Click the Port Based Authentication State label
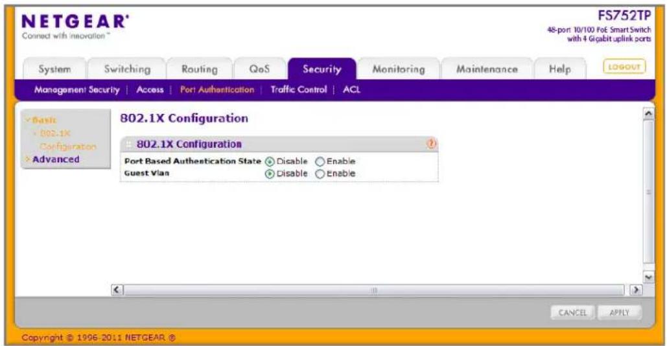The height and width of the screenshot is (346, 667). coord(193,161)
